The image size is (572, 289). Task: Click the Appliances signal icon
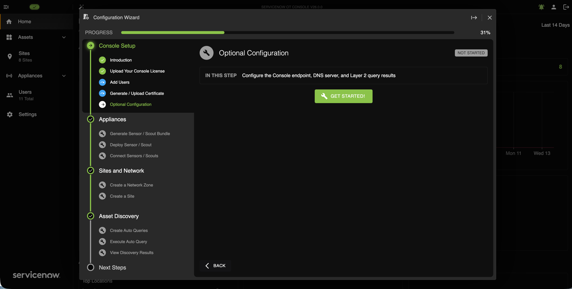click(x=9, y=76)
